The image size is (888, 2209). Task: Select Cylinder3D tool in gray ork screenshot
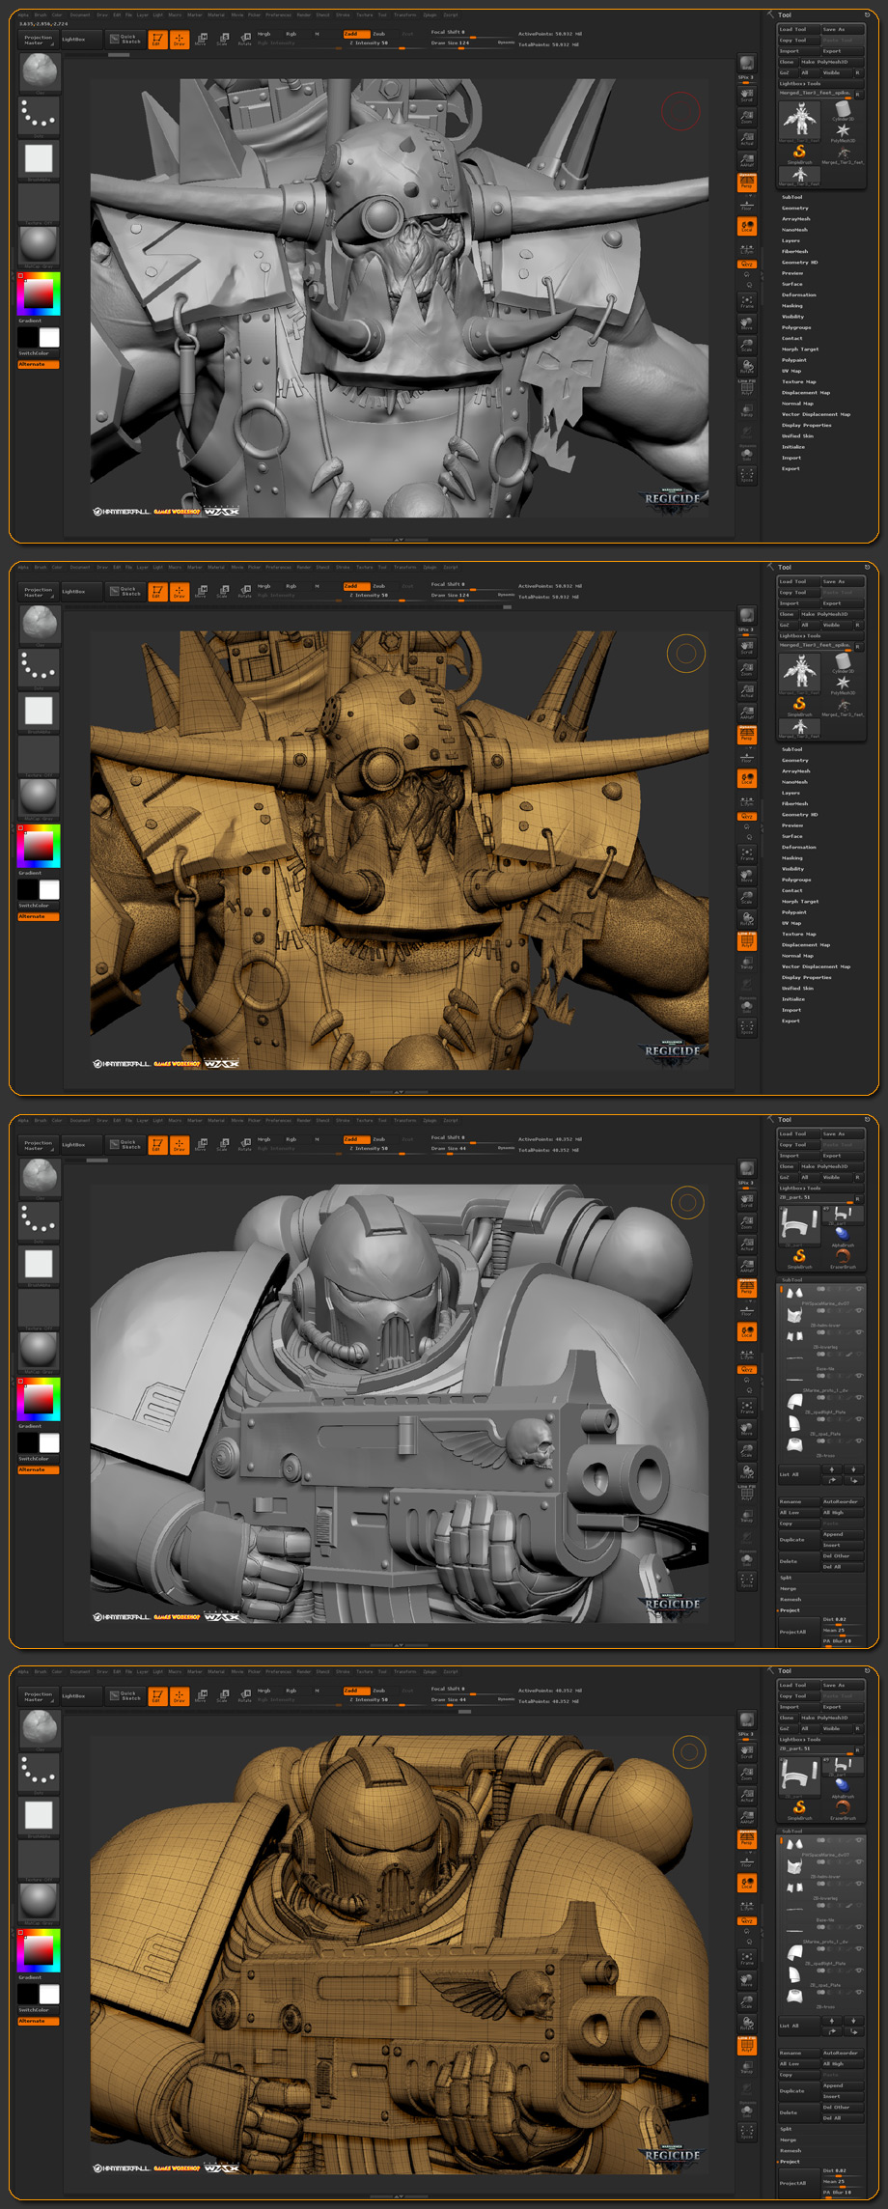843,110
